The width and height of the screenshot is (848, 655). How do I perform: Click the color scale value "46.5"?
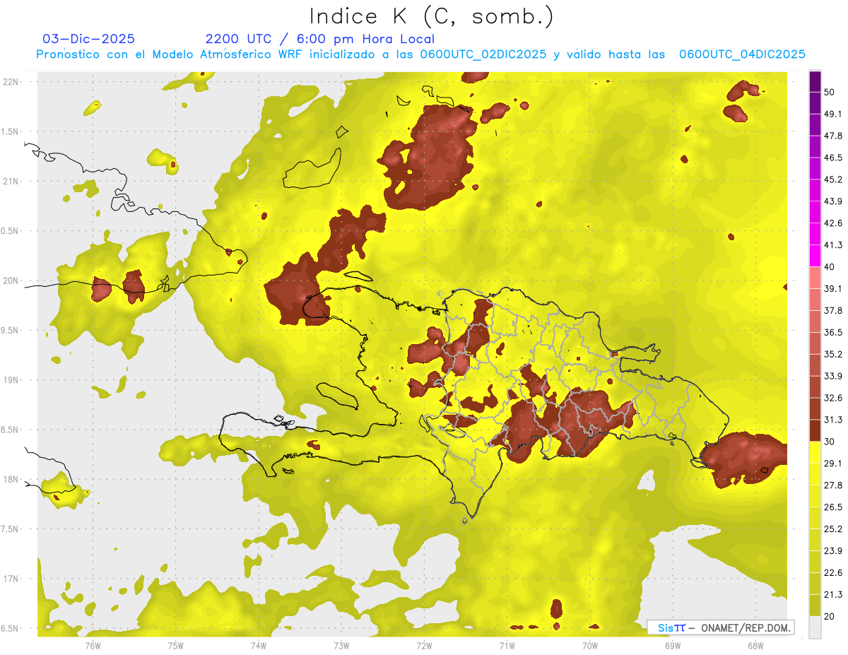point(833,158)
